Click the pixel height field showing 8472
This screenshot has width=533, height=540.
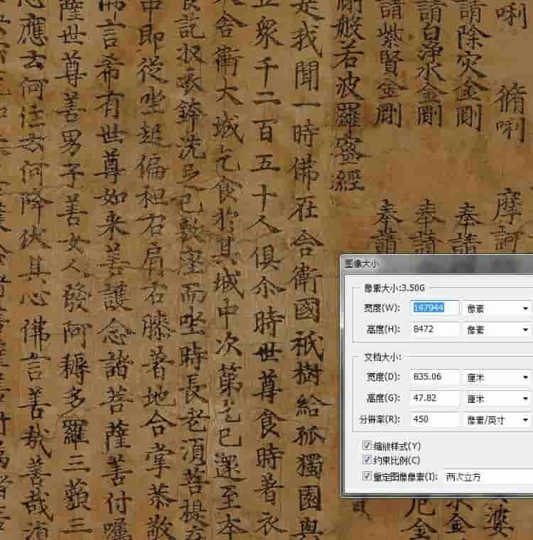[436, 329]
